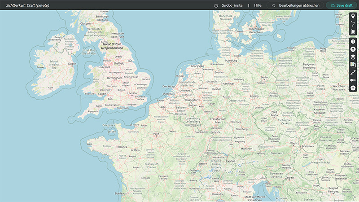Click the London label on the map
Screen dimensions: 359x202
coord(132,93)
